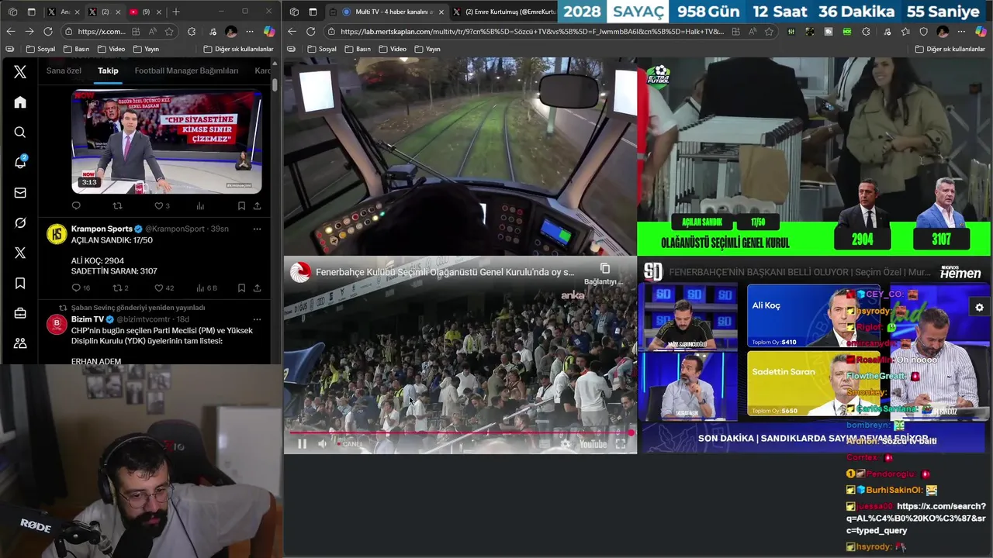The width and height of the screenshot is (993, 558).
Task: Open Notifications bell in X sidebar
Action: [x=20, y=162]
